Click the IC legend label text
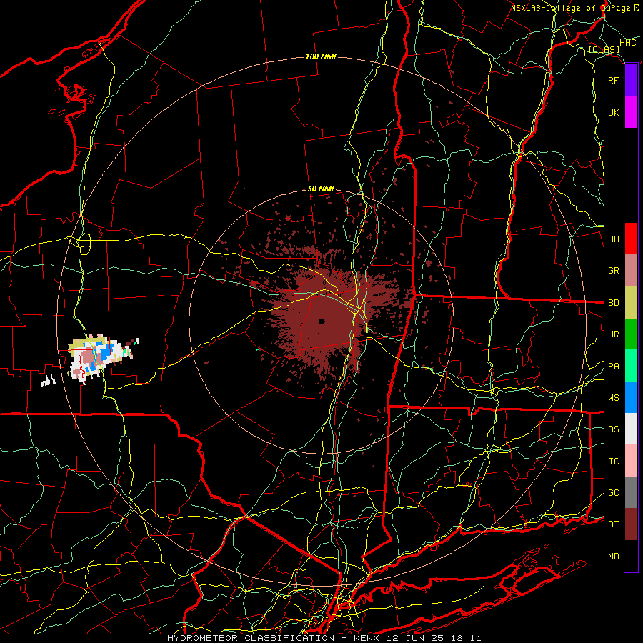 (x=614, y=461)
